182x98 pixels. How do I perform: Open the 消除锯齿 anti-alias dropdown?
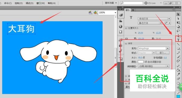click(154, 66)
